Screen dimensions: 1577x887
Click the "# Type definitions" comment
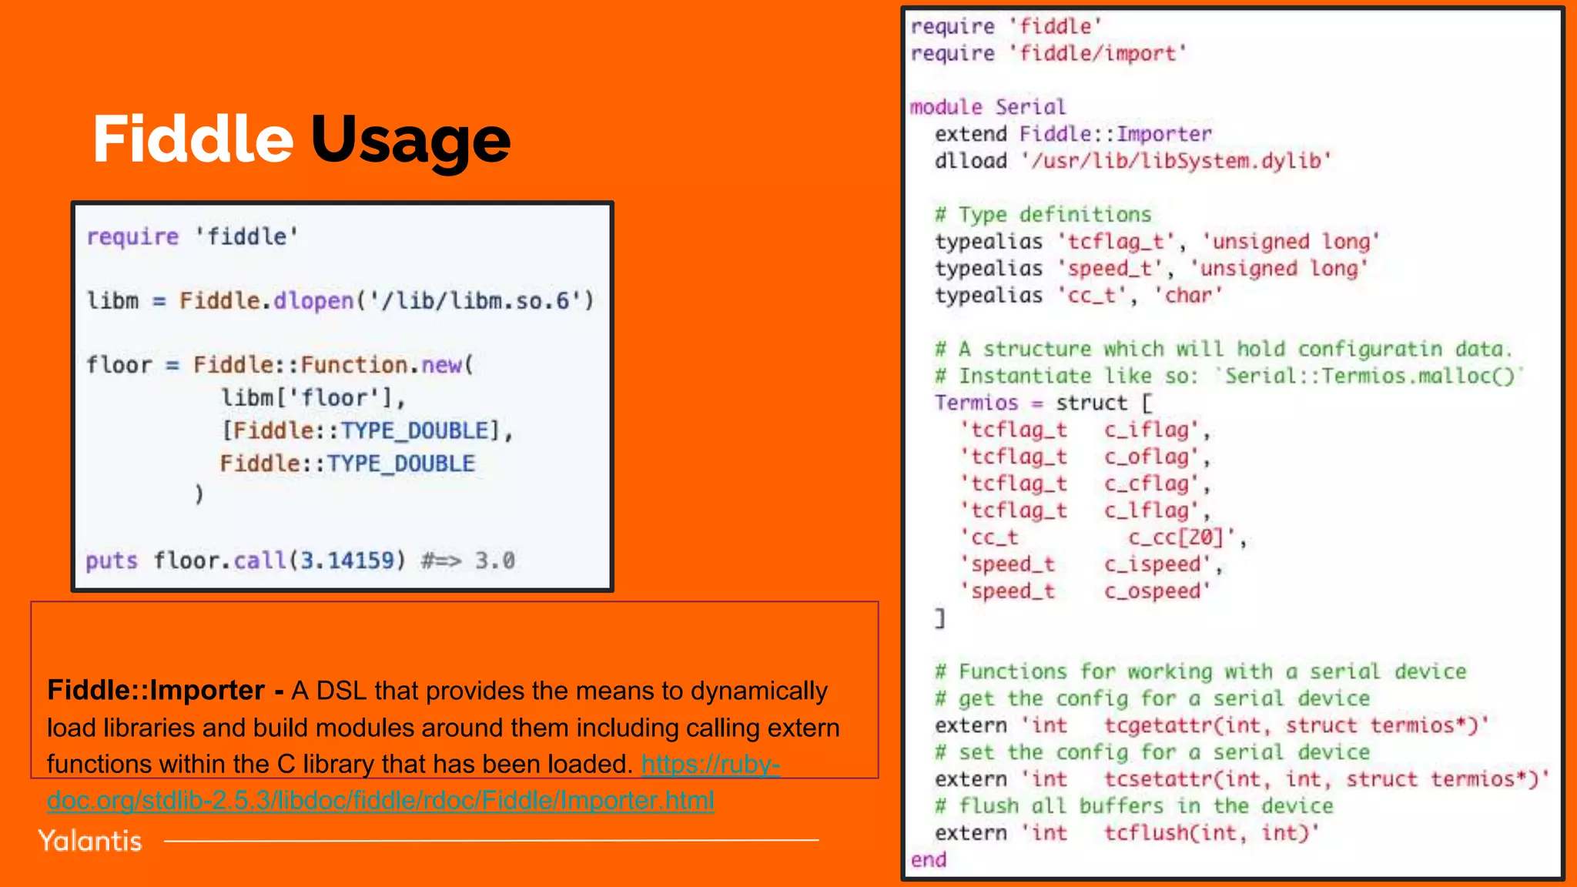[1043, 214]
